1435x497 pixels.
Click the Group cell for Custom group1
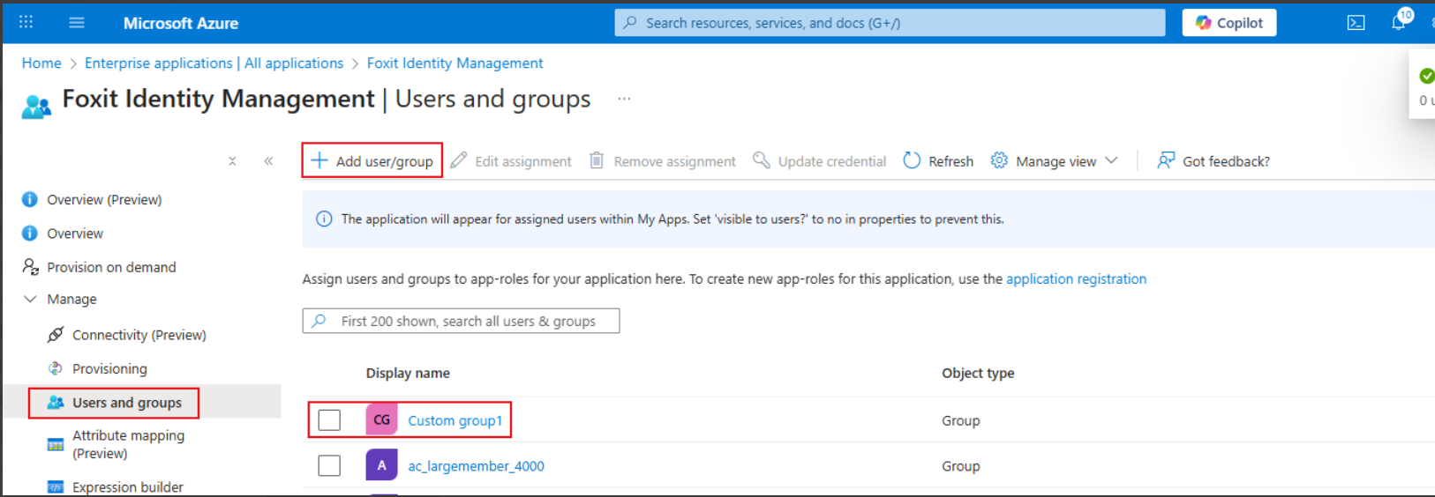coord(961,420)
